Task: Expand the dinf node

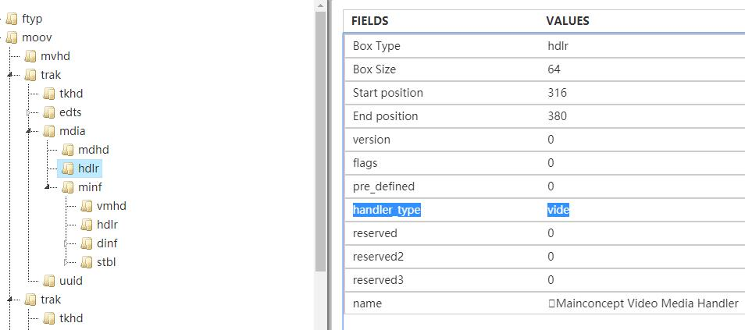Action: [x=66, y=243]
